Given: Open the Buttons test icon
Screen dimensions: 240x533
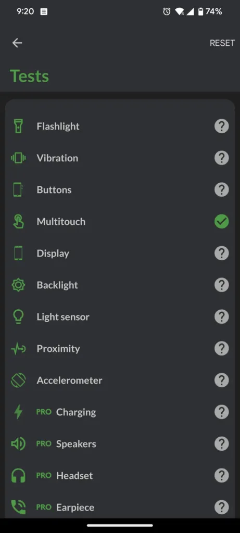Looking at the screenshot, I should pos(18,189).
